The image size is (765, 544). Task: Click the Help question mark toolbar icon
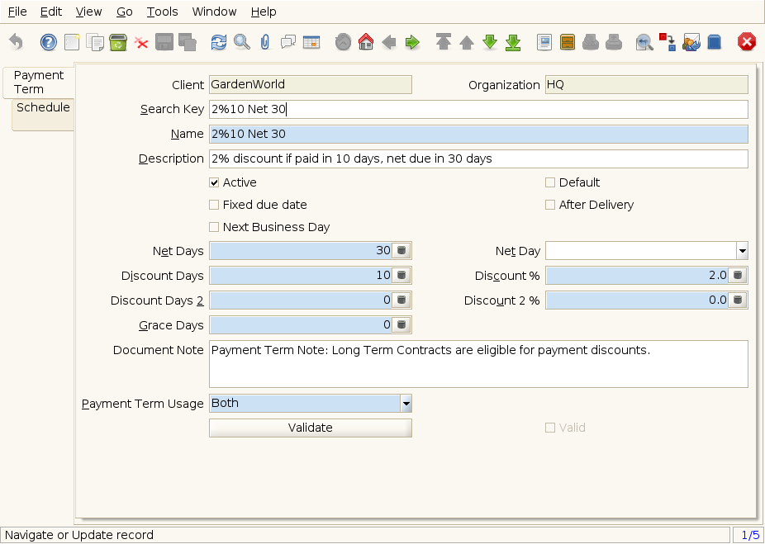click(x=49, y=42)
